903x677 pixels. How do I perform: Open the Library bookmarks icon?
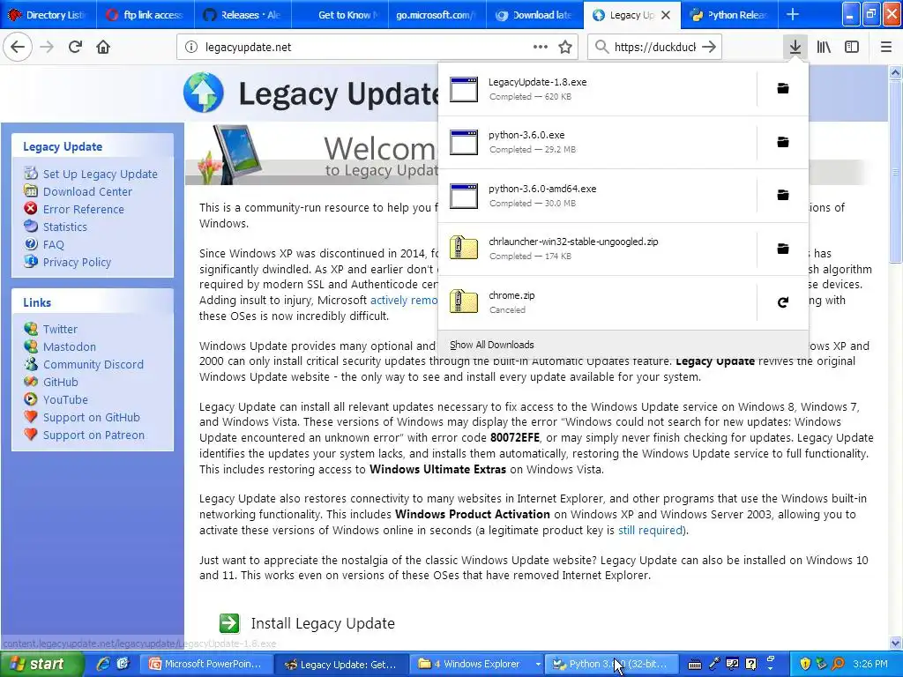(x=824, y=48)
